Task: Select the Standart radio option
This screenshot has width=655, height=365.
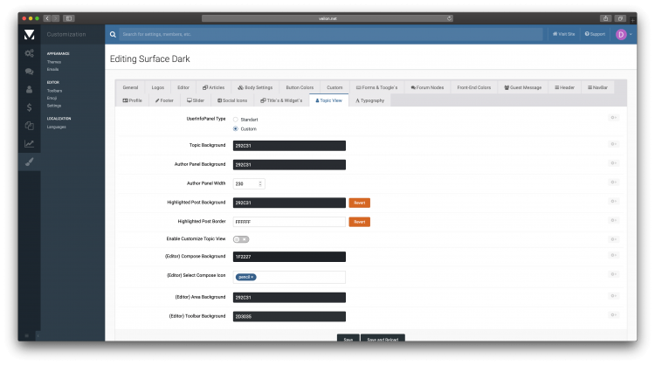Action: [236, 119]
